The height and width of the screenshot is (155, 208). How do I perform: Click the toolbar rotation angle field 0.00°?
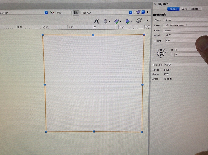pyautogui.click(x=63, y=13)
